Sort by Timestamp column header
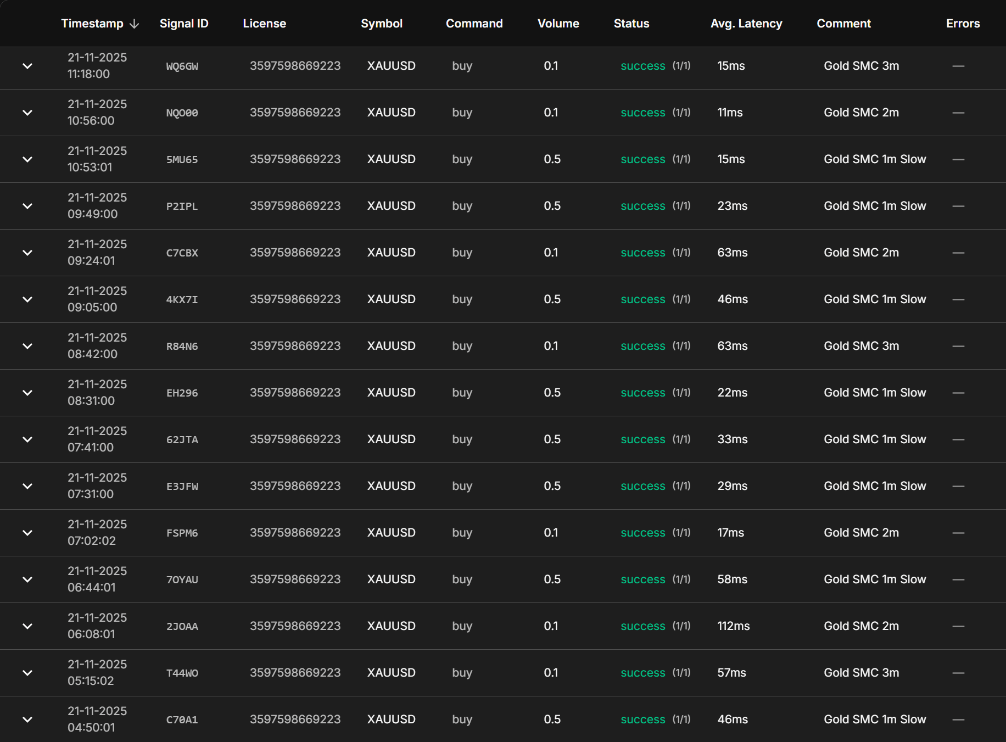The width and height of the screenshot is (1006, 742). pos(92,24)
